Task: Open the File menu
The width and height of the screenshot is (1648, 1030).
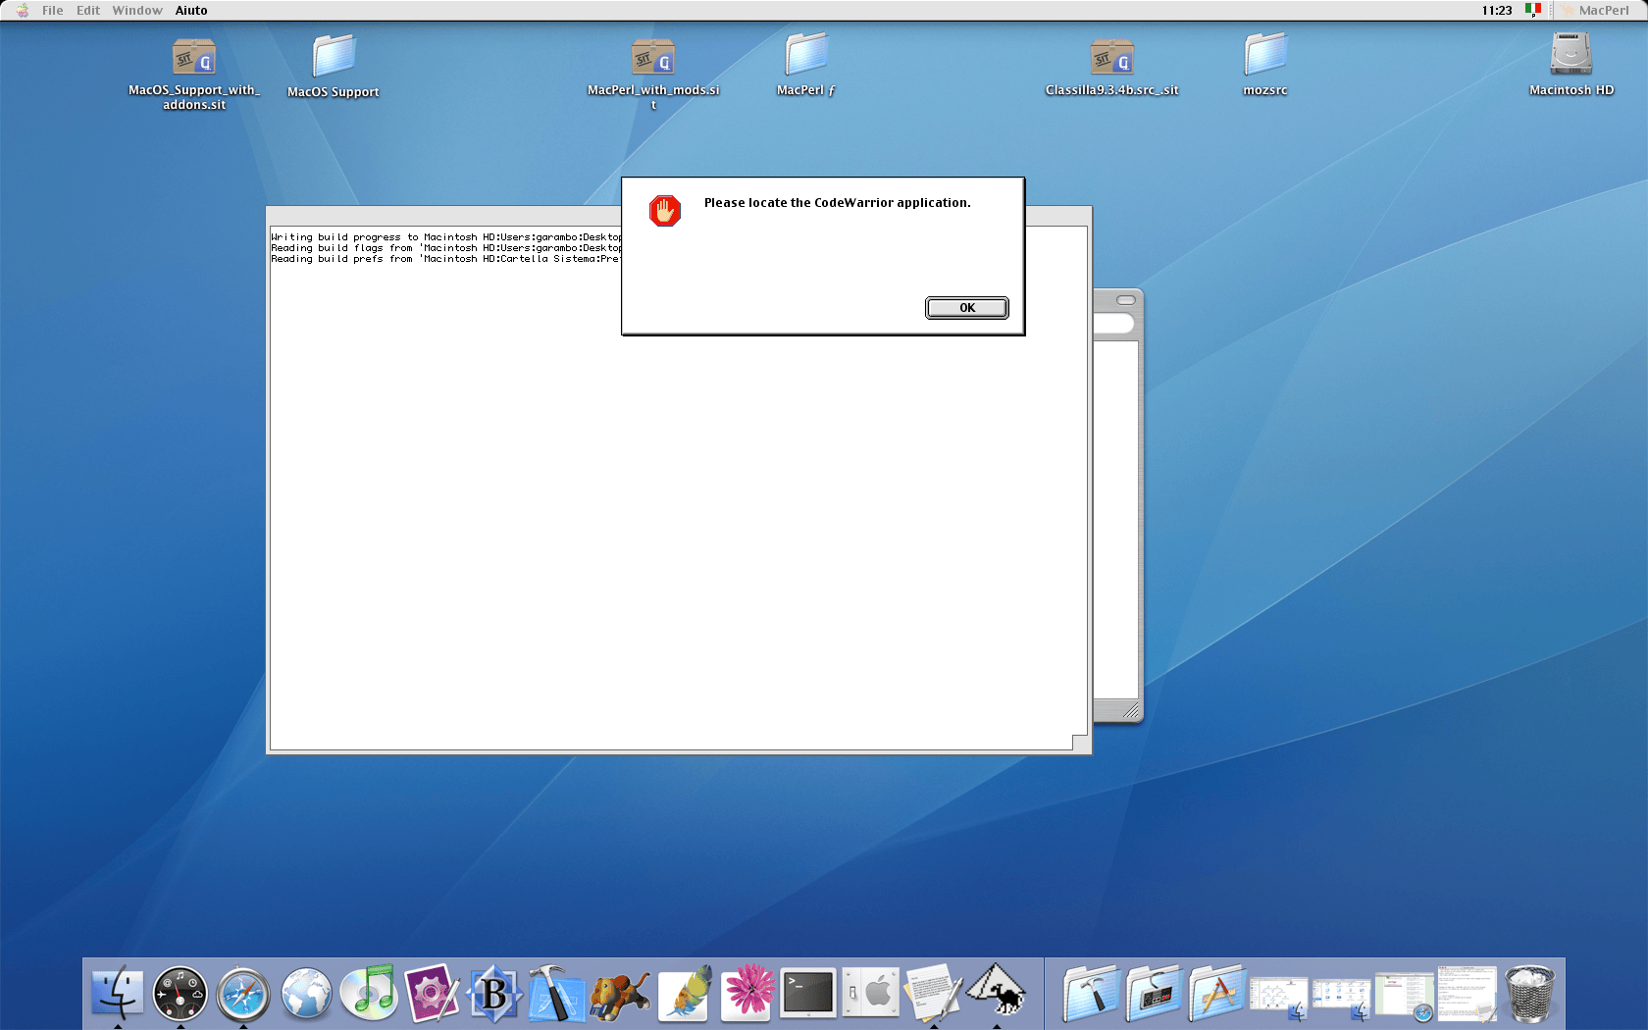Action: (x=53, y=10)
